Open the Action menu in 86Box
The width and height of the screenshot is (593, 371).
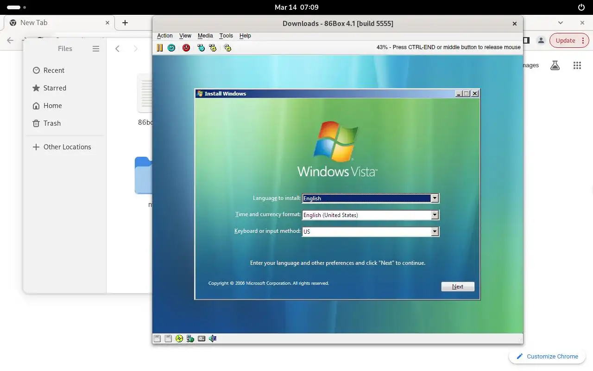coord(164,36)
